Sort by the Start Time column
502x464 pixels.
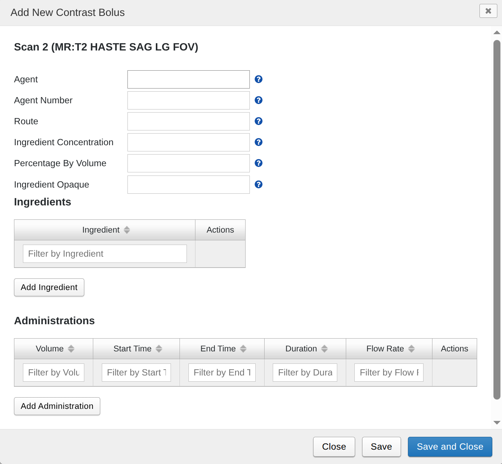137,349
